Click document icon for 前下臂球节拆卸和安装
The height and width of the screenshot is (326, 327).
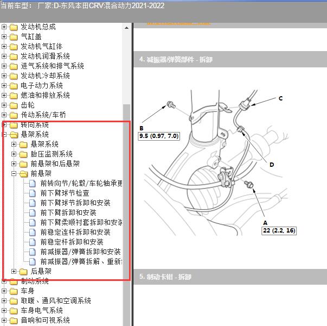tap(33, 203)
